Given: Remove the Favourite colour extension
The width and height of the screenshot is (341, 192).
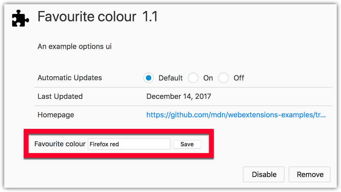Looking at the screenshot, I should coord(309,174).
